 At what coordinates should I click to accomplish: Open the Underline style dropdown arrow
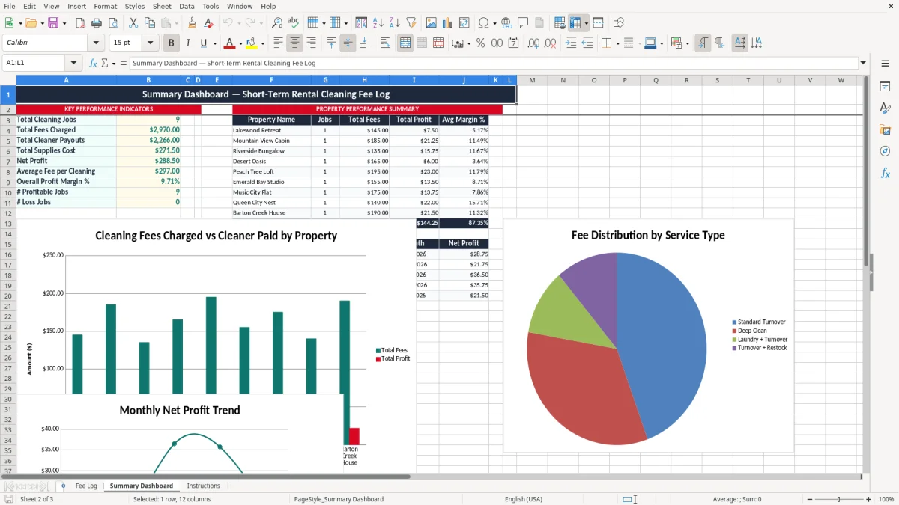214,43
